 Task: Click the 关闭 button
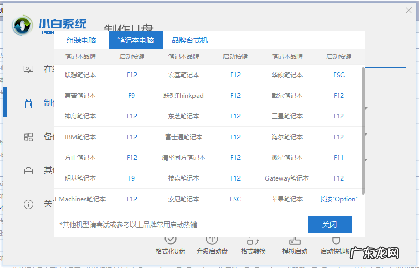[330, 224]
